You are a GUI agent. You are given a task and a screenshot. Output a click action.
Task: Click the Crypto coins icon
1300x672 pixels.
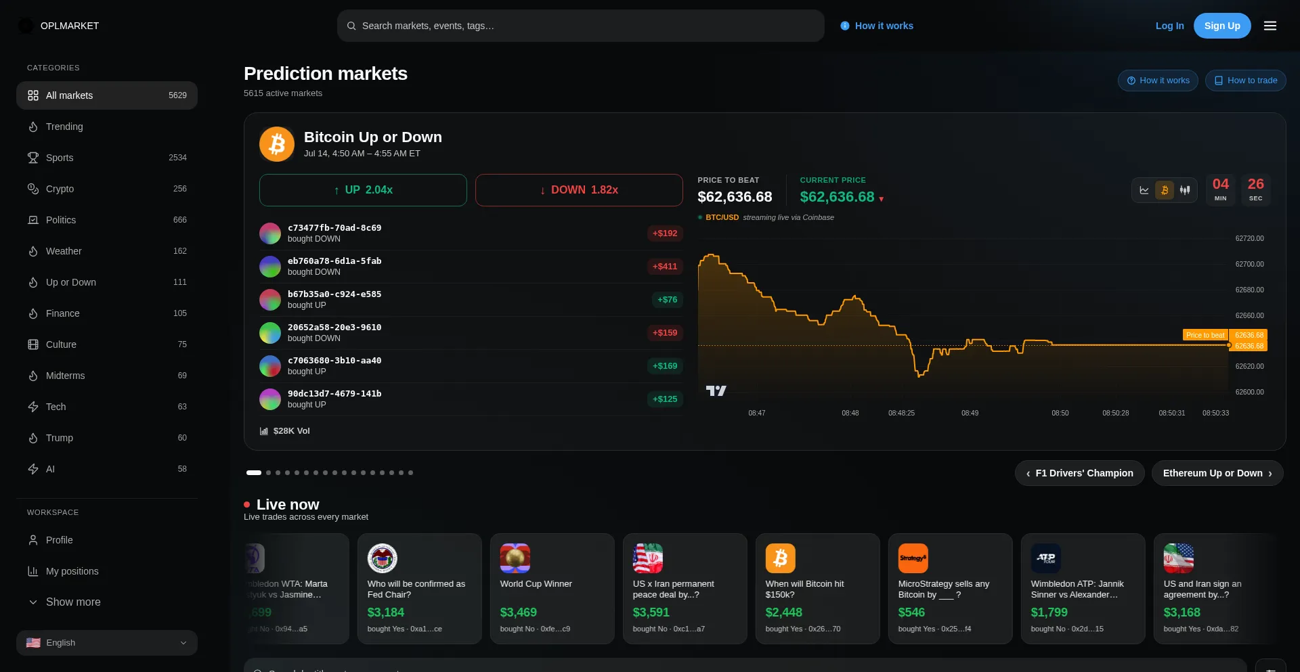click(33, 189)
